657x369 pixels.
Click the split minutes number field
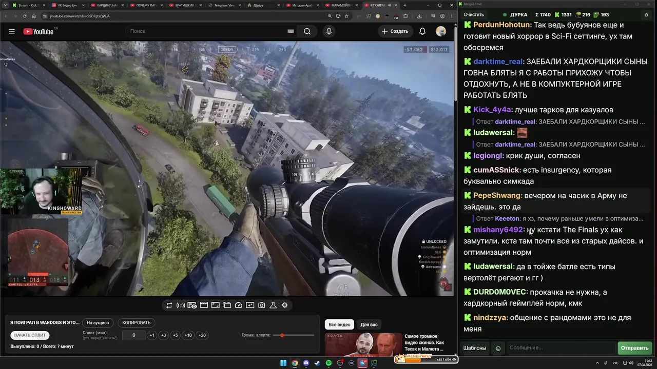[x=134, y=335]
